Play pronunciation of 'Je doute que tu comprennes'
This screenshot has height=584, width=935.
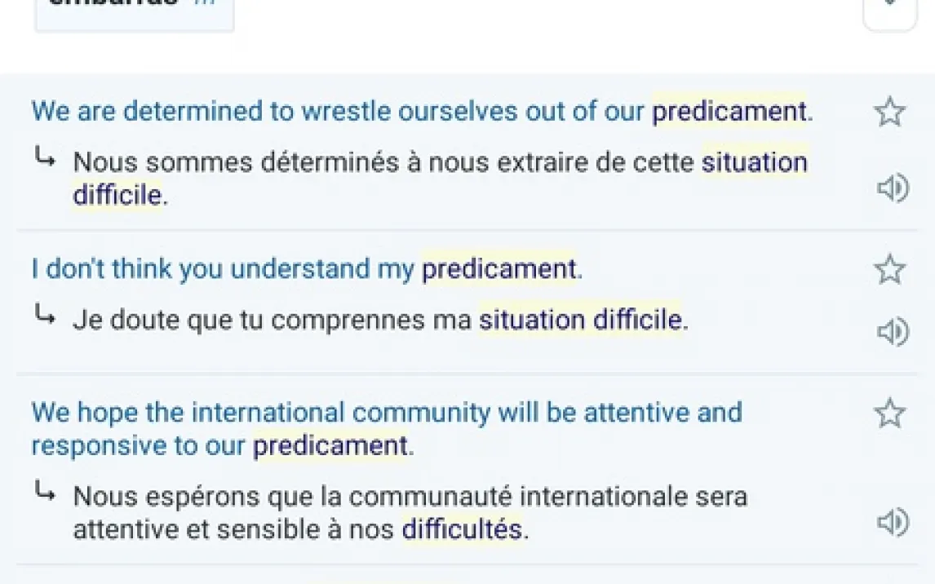(x=893, y=332)
